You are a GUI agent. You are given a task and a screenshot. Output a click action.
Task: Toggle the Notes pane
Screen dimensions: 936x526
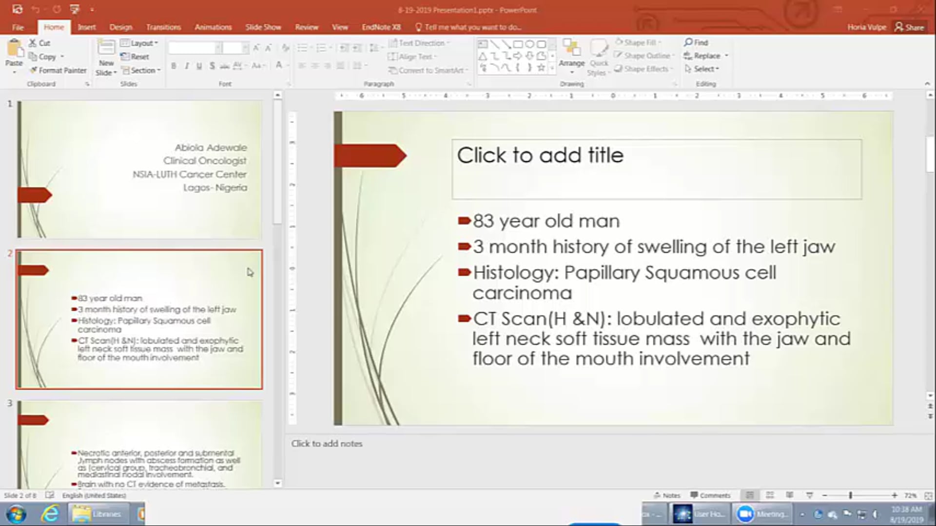(x=667, y=495)
